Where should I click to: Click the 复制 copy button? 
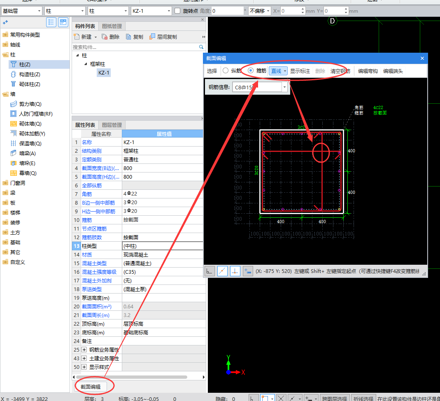click(135, 37)
